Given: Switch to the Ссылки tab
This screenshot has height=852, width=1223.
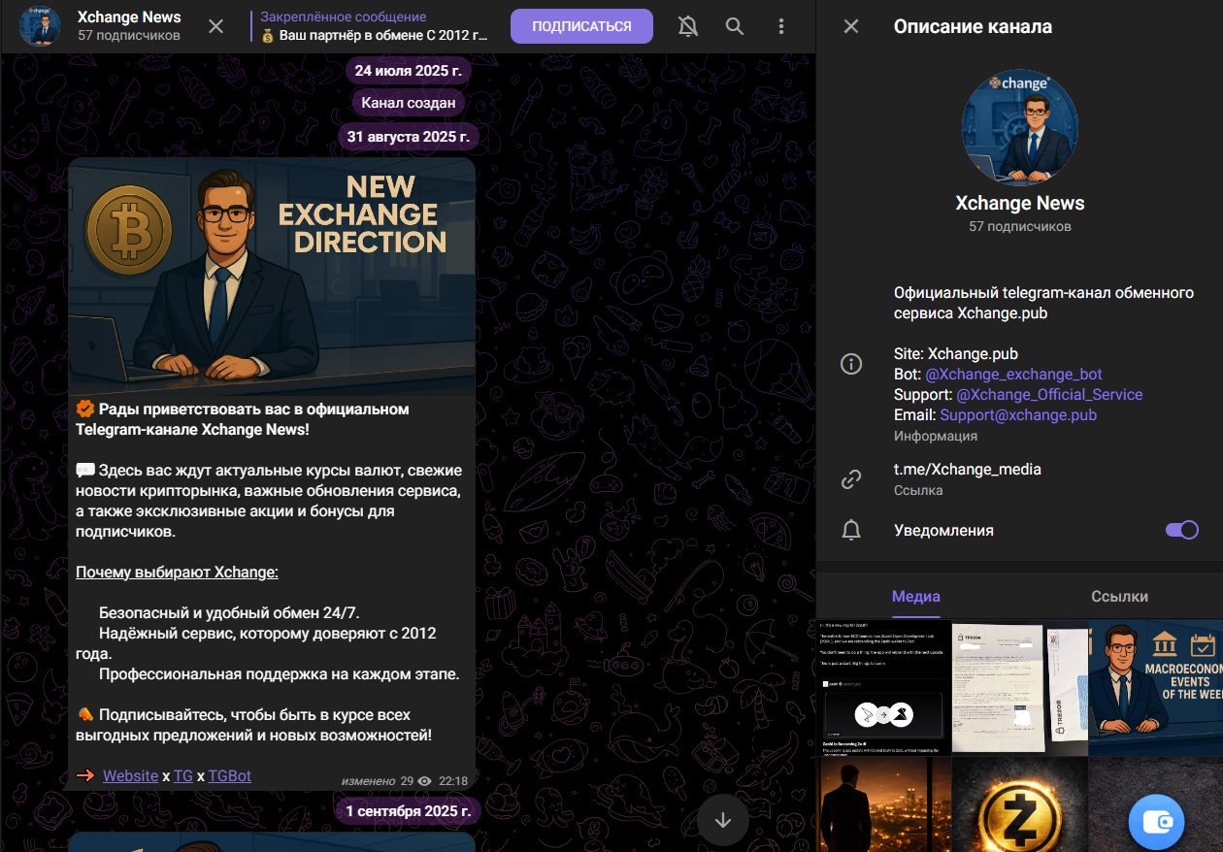Looking at the screenshot, I should pos(1119,597).
